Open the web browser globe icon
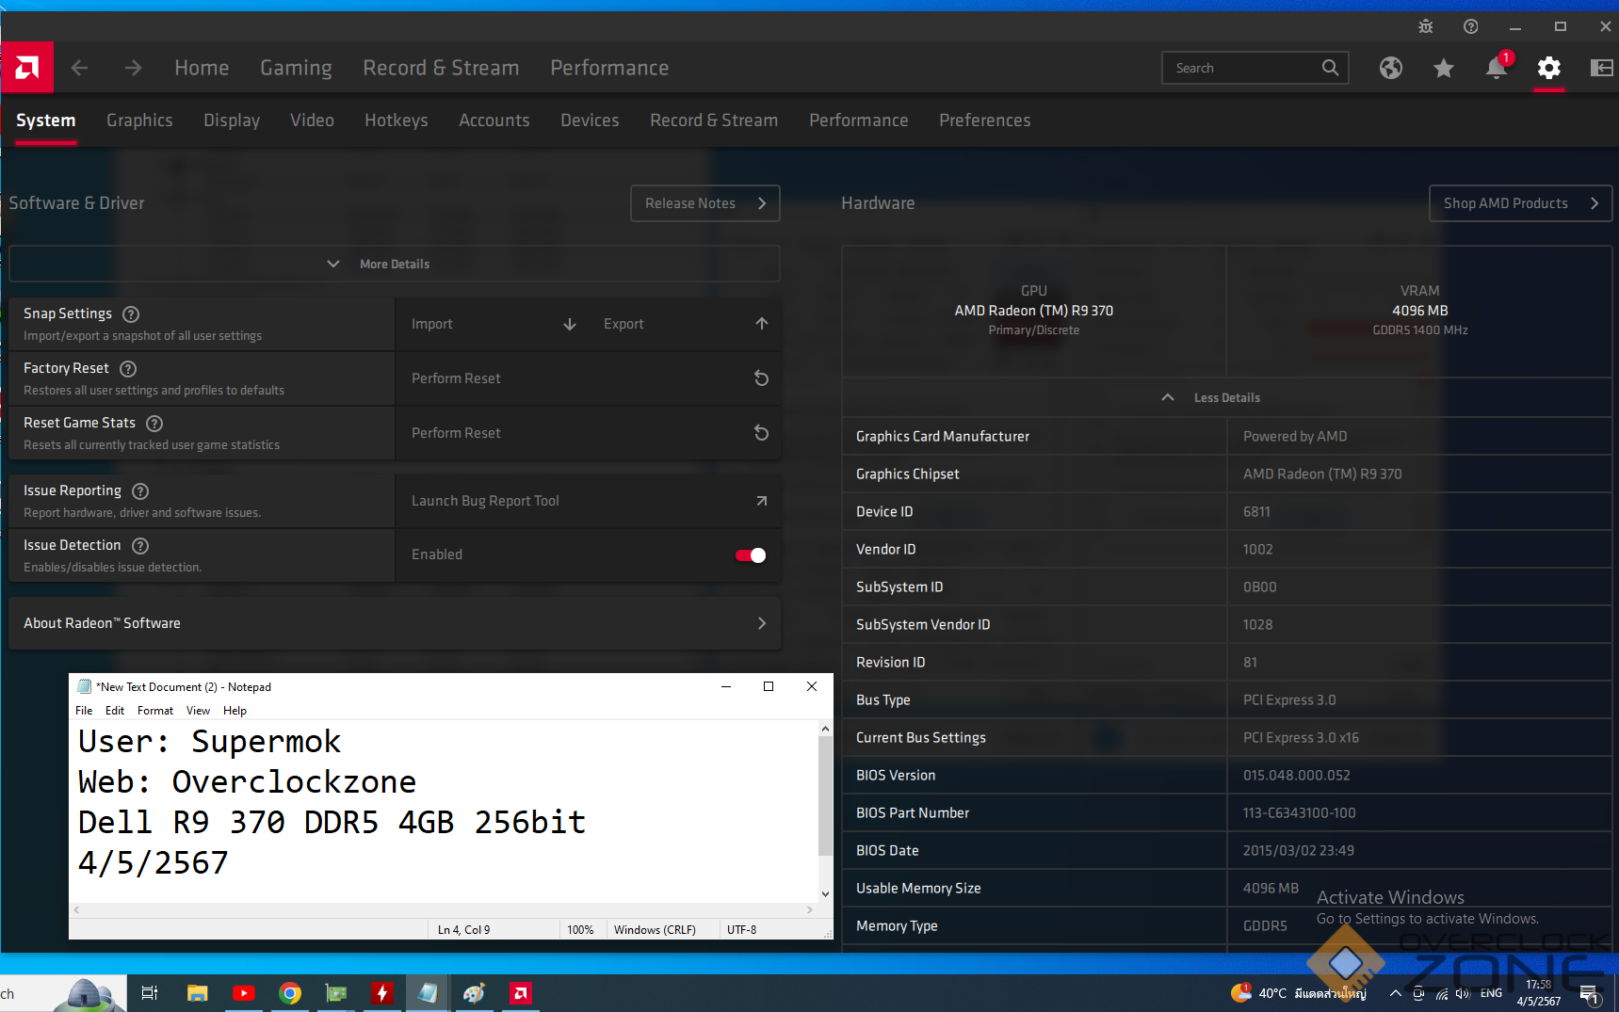 (1390, 68)
